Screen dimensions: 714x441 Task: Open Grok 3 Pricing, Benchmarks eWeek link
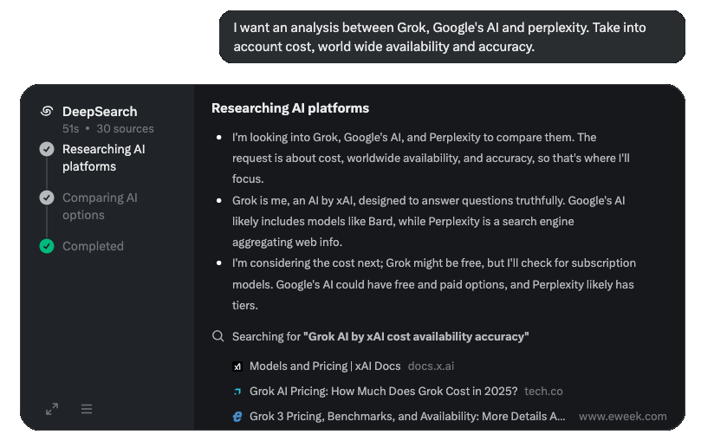[x=407, y=416]
